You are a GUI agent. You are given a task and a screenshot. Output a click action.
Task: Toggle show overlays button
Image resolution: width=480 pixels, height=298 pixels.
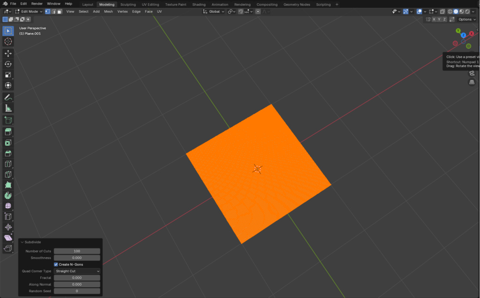(420, 11)
